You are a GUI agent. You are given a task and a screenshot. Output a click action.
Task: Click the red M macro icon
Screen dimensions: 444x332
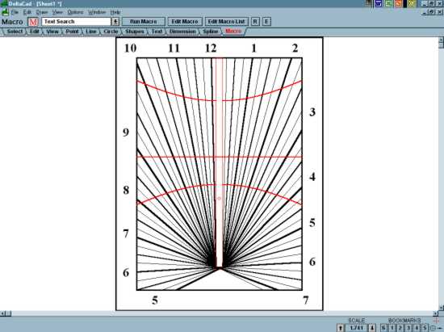[33, 22]
